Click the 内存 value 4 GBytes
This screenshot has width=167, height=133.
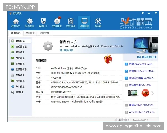coord(56,78)
